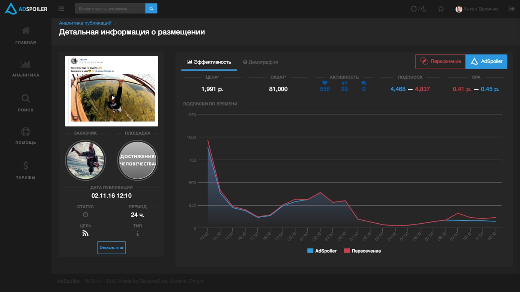Open the Антон Величко user profile
The image size is (520, 292).
click(476, 9)
